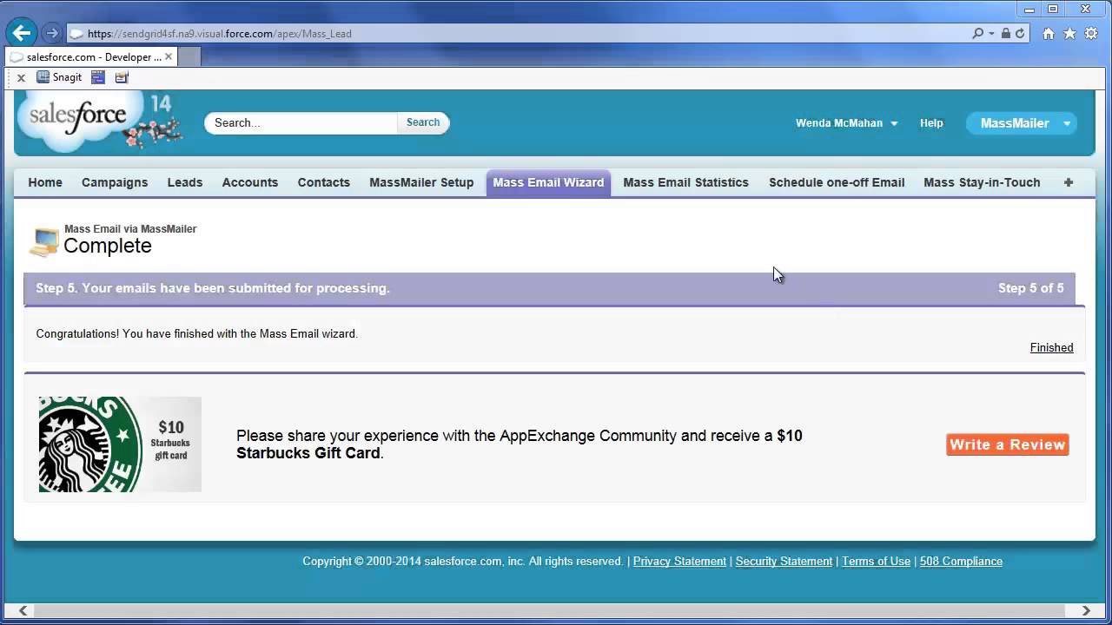Open favorites with the star icon
This screenshot has width=1112, height=625.
(x=1069, y=34)
